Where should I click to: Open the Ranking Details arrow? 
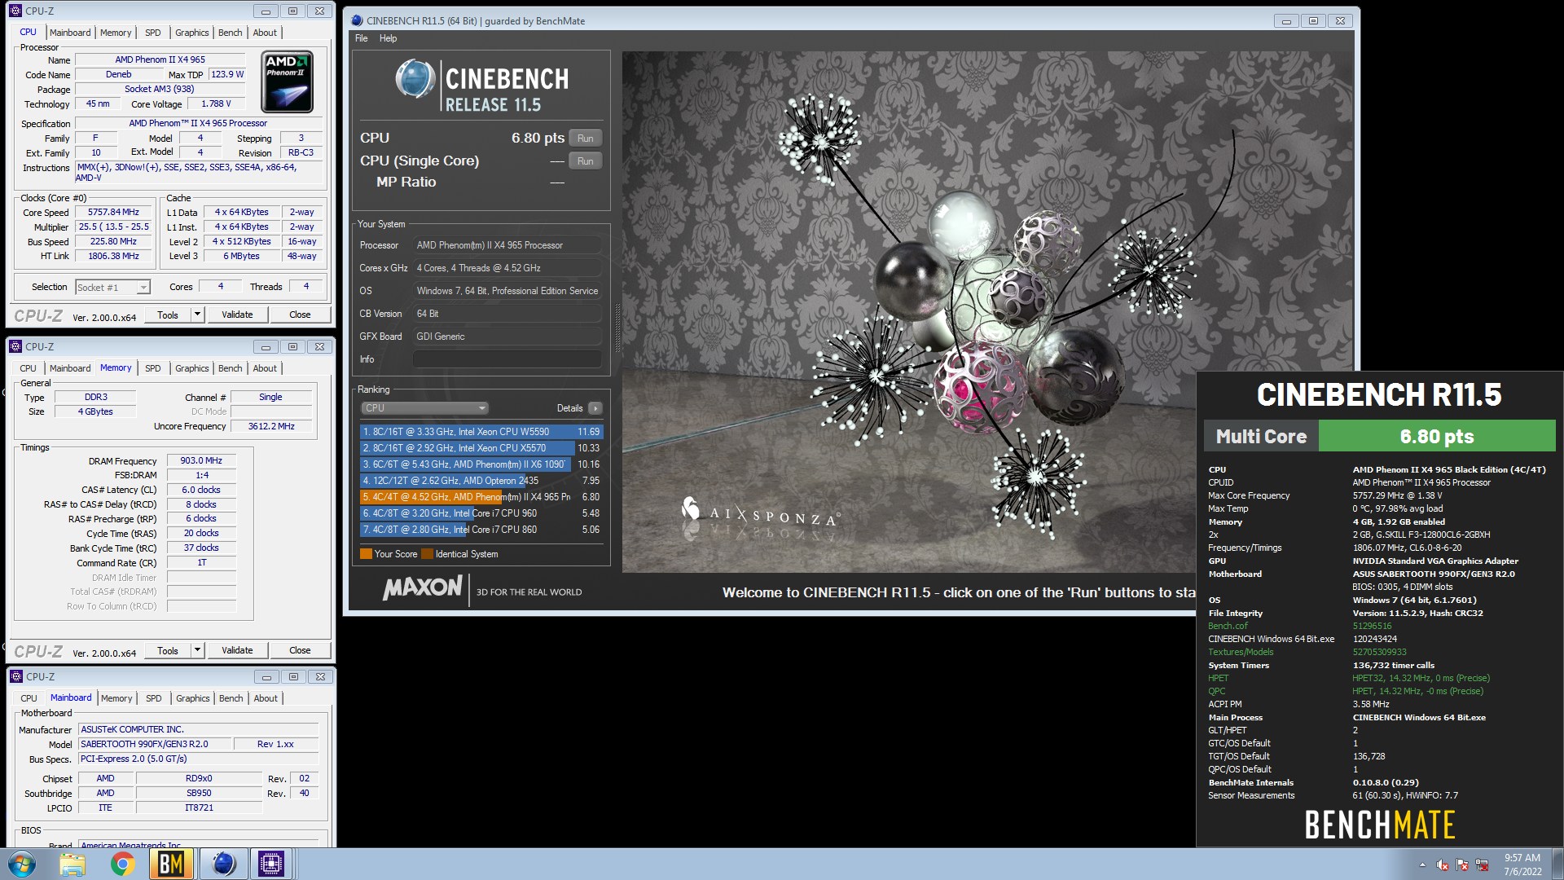[595, 408]
